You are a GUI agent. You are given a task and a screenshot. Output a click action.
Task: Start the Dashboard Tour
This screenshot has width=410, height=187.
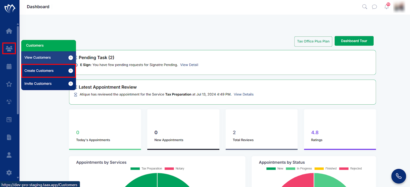click(354, 41)
